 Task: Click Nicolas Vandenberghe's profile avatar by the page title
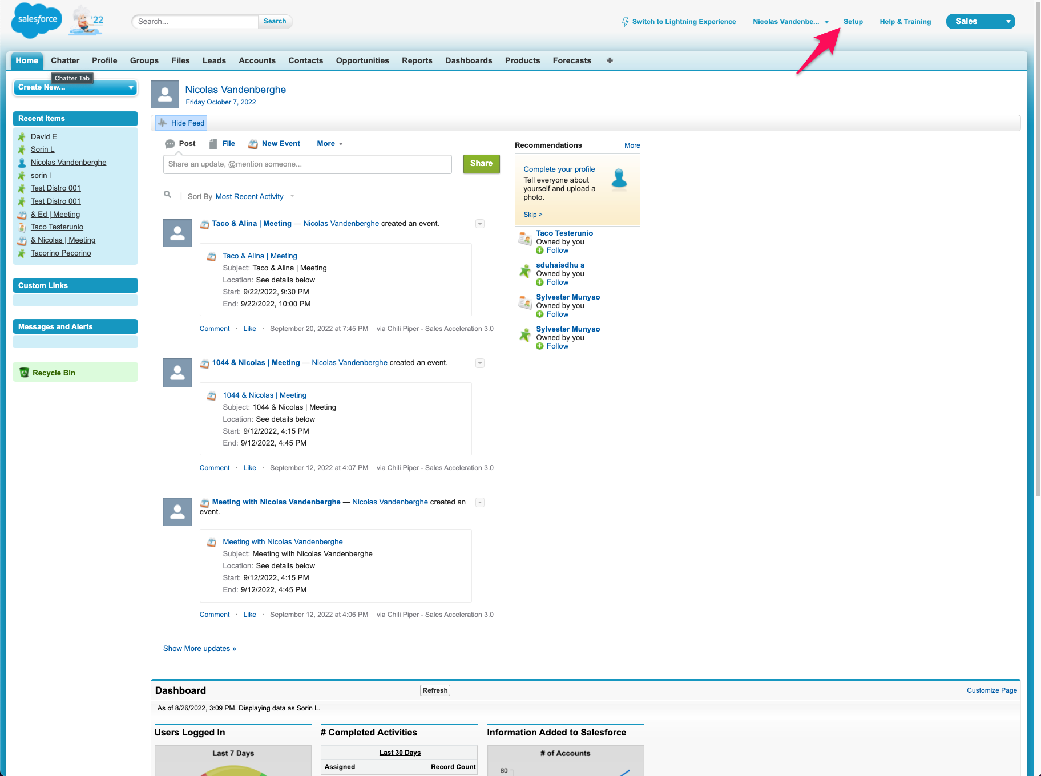[165, 94]
